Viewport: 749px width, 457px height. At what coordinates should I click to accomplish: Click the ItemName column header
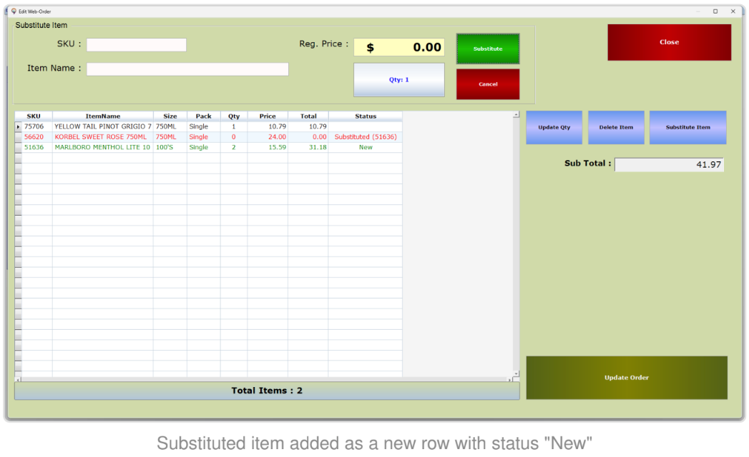coord(103,116)
